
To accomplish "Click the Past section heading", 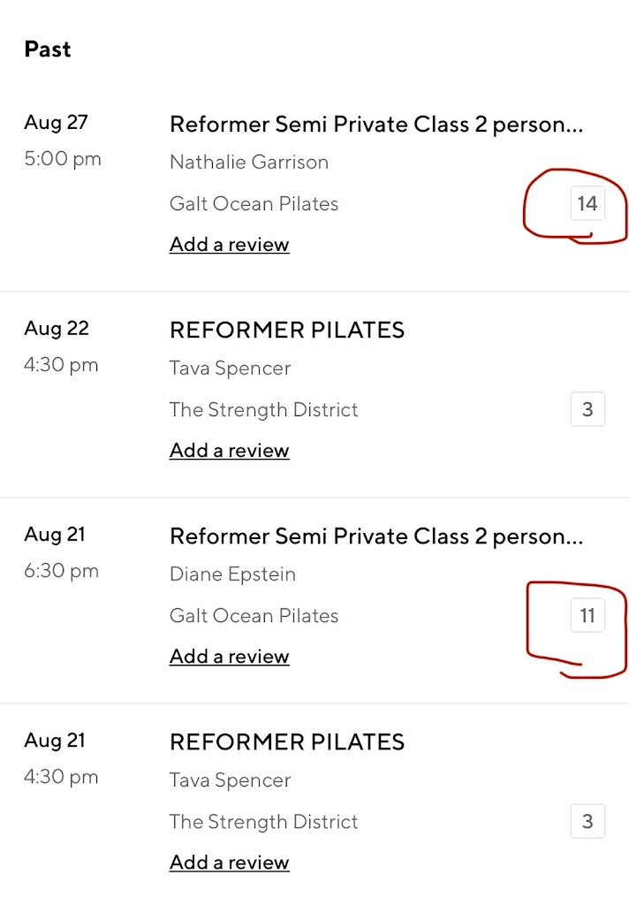I will 48,49.
